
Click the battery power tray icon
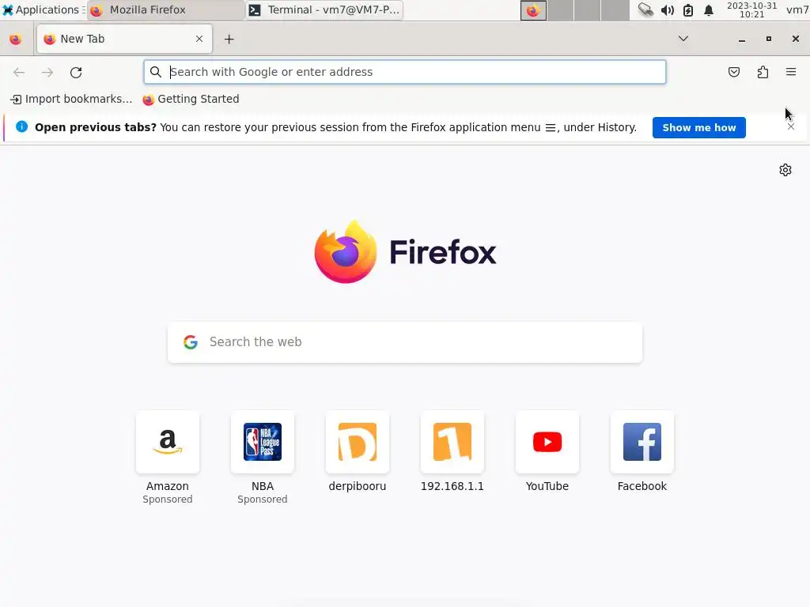[688, 9]
